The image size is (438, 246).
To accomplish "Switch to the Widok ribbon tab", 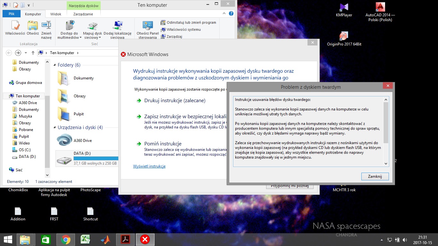I will click(56, 14).
